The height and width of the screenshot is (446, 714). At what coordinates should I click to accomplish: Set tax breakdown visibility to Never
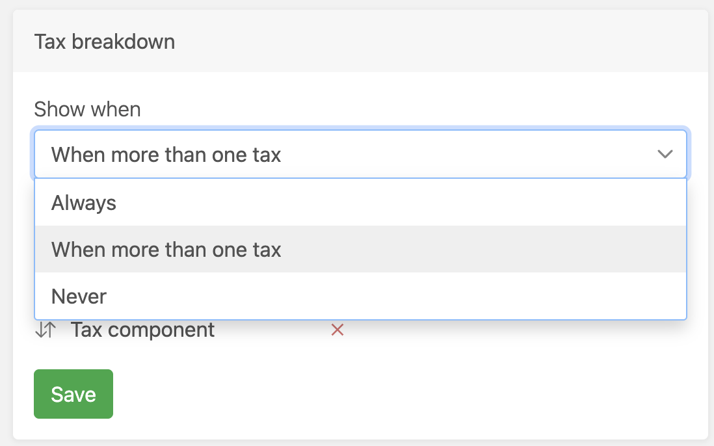(360, 296)
